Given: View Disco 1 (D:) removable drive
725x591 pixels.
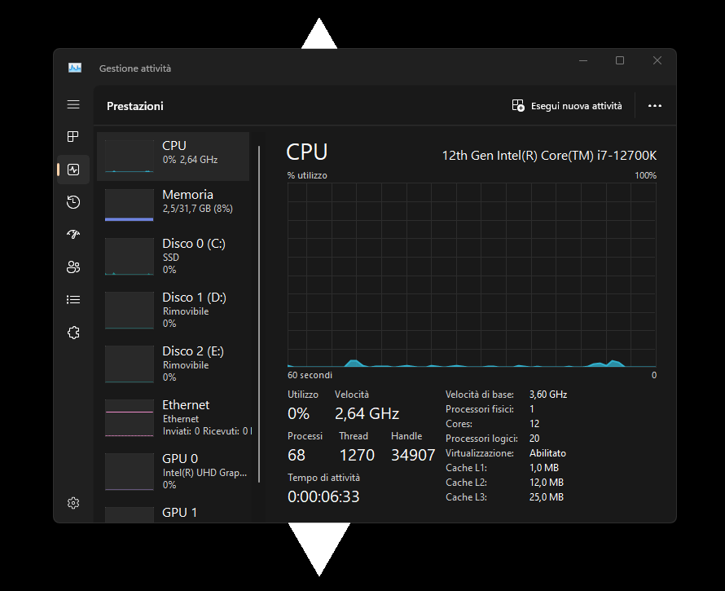Looking at the screenshot, I should pyautogui.click(x=174, y=310).
